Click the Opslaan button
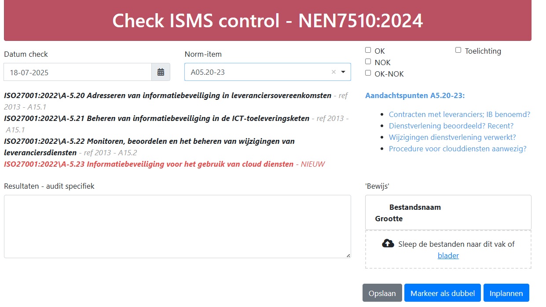The height and width of the screenshot is (307, 546). [x=382, y=293]
